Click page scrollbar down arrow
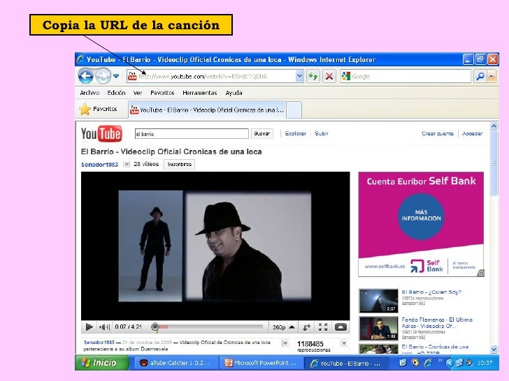This screenshot has width=509, height=381. point(494,349)
